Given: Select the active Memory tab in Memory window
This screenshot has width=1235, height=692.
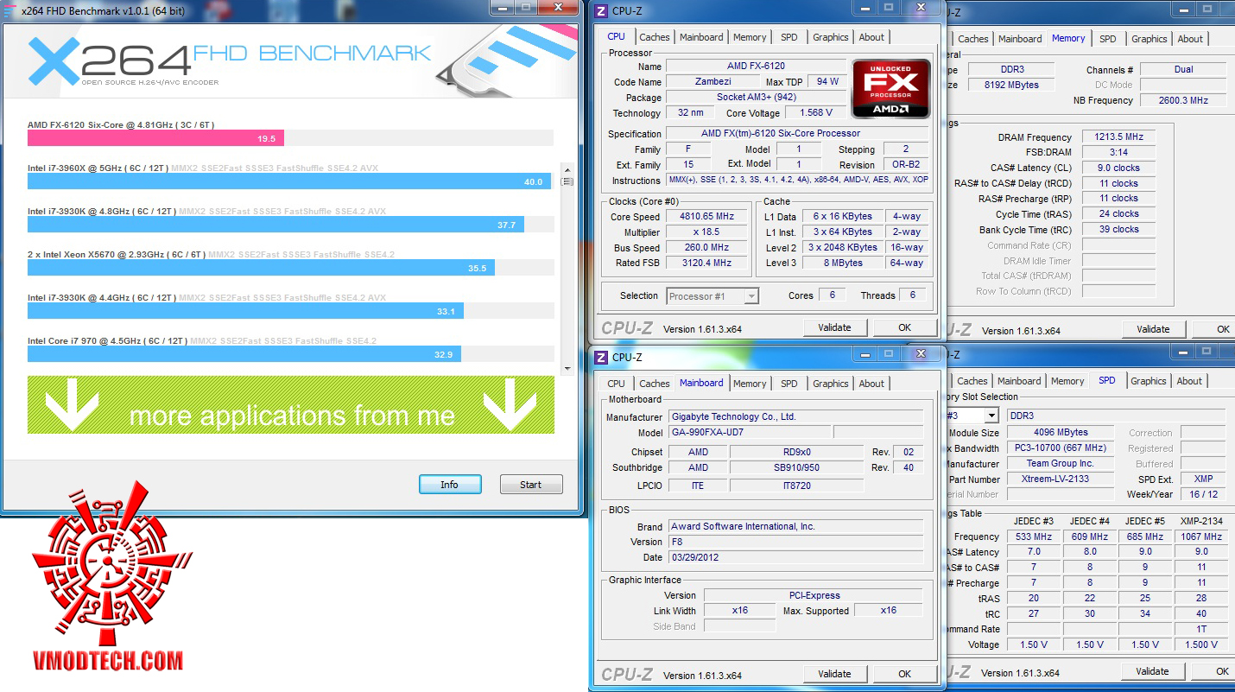Looking at the screenshot, I should point(1068,38).
